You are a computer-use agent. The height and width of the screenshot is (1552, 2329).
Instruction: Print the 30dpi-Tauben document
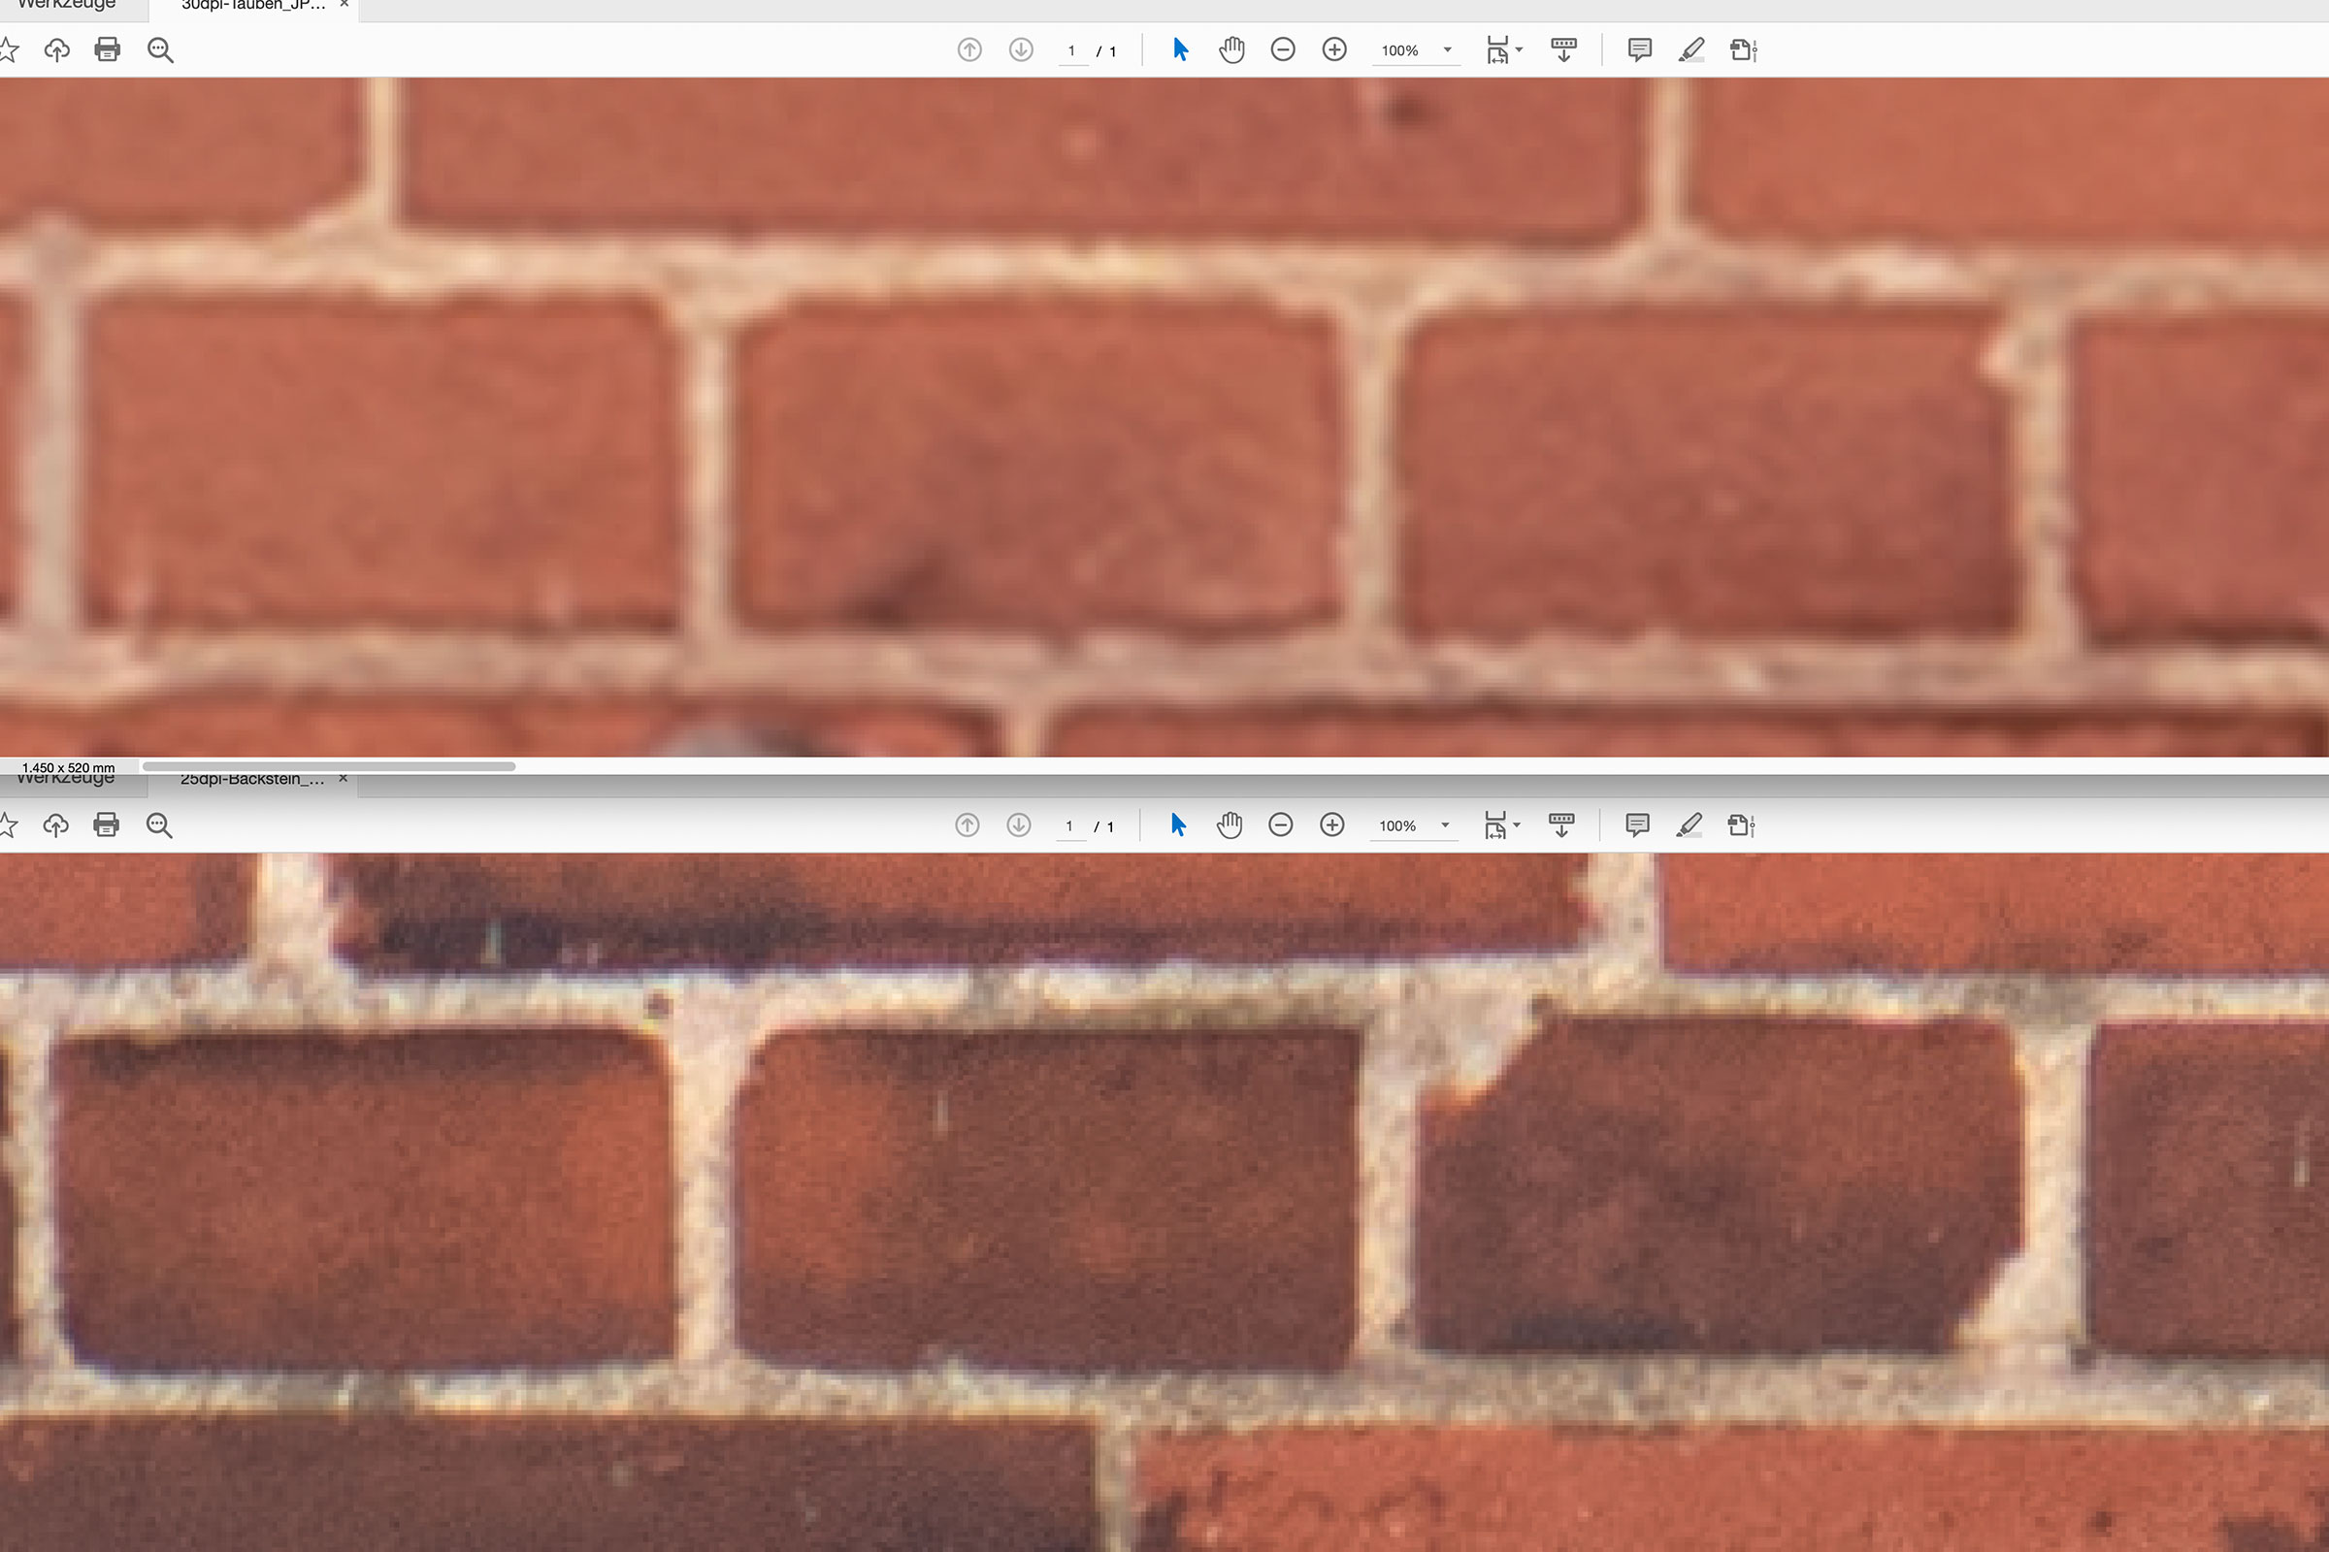[107, 49]
